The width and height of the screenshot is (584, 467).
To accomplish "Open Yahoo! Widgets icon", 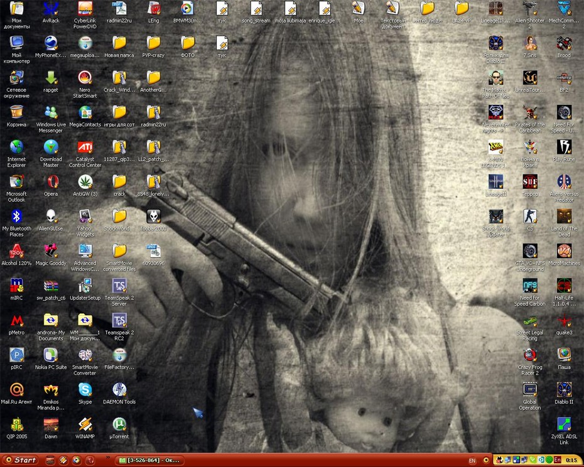I will [x=85, y=223].
